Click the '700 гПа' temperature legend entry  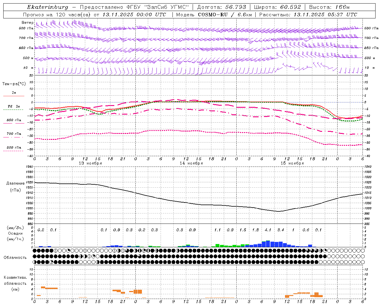click(x=14, y=134)
